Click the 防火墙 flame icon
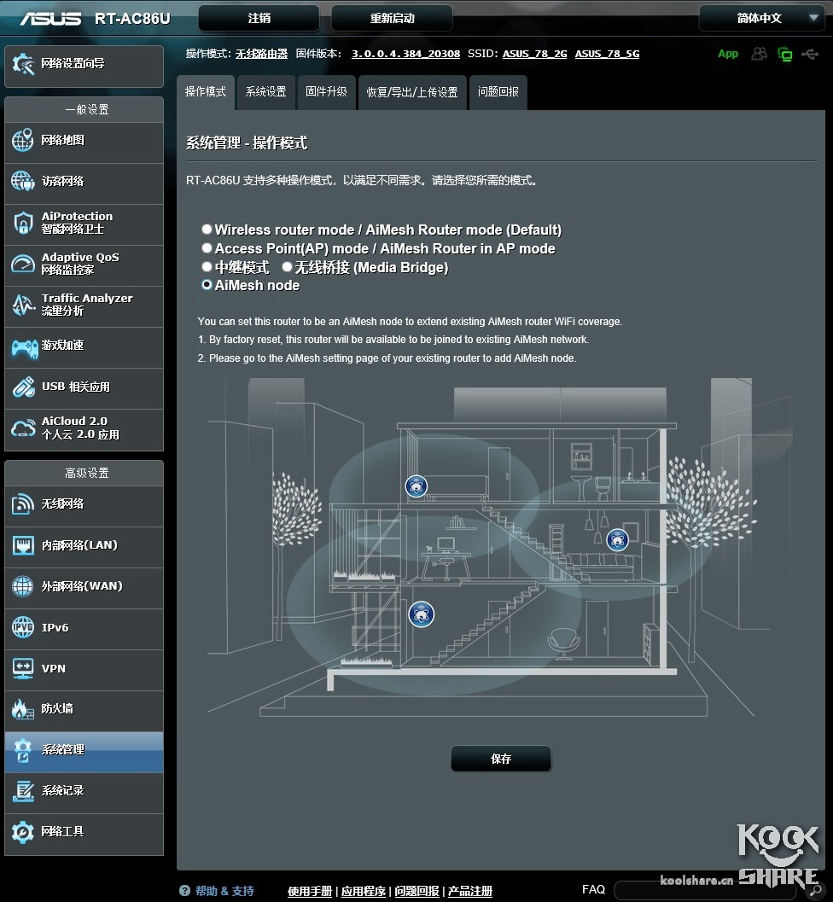This screenshot has width=833, height=902. pos(23,709)
